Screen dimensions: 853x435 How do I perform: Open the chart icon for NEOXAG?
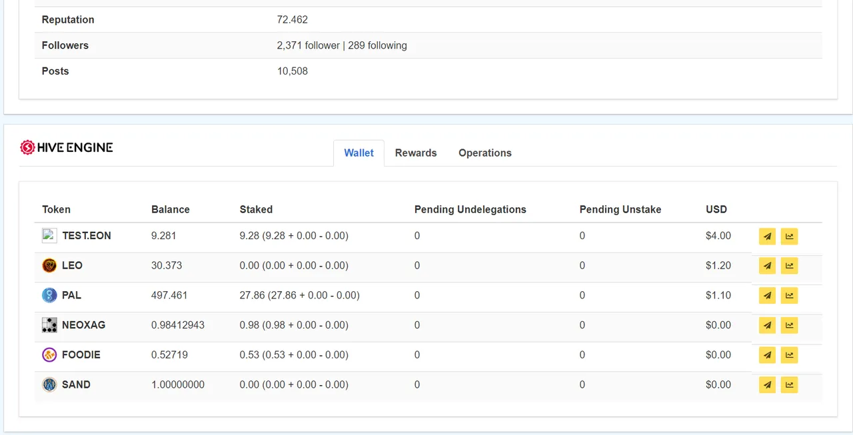point(789,326)
